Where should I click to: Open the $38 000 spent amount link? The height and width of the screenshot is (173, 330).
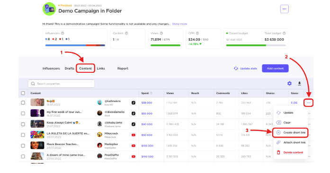147,103
